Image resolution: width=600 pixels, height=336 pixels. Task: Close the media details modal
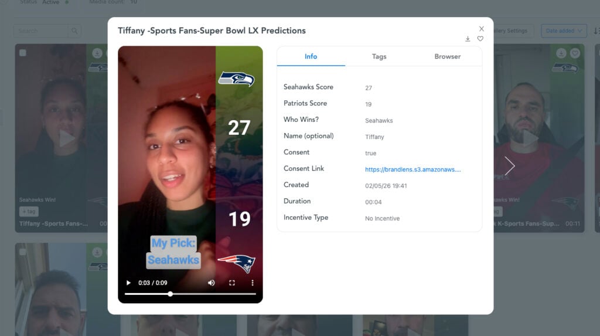coord(482,28)
